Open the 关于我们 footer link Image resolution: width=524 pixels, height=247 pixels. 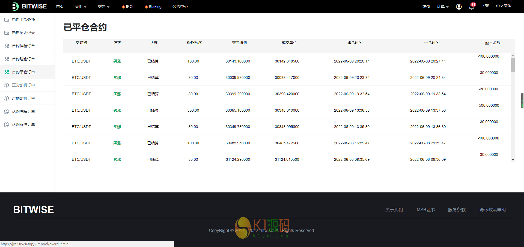(x=394, y=210)
